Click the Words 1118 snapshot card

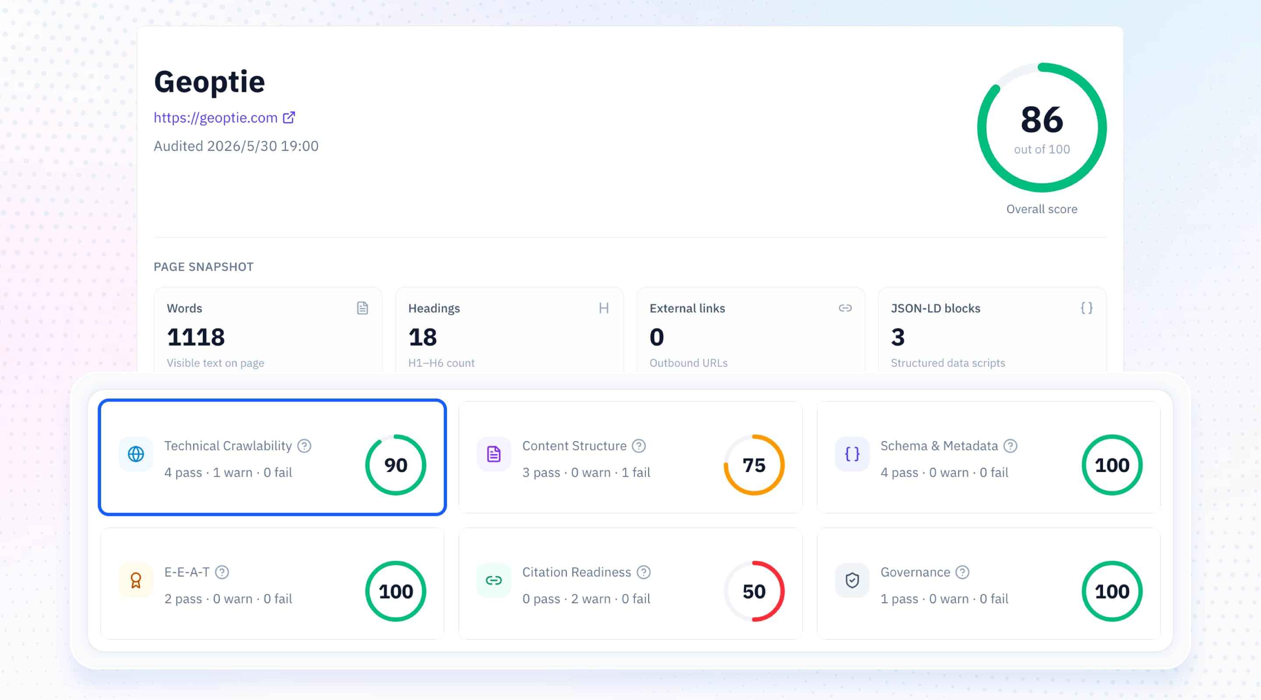coord(268,331)
